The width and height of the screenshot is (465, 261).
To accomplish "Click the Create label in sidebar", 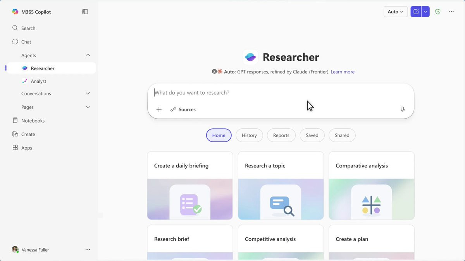I will pos(28,134).
